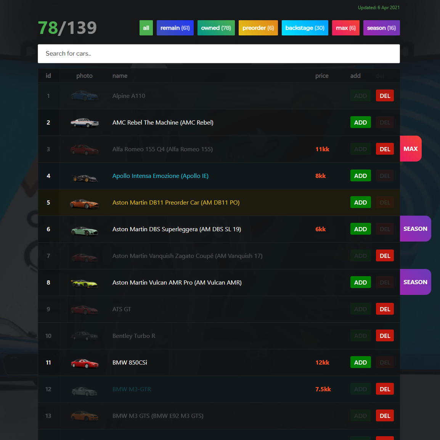The height and width of the screenshot is (440, 440).
Task: Click the AMC Rebel car photo
Action: coord(85,123)
